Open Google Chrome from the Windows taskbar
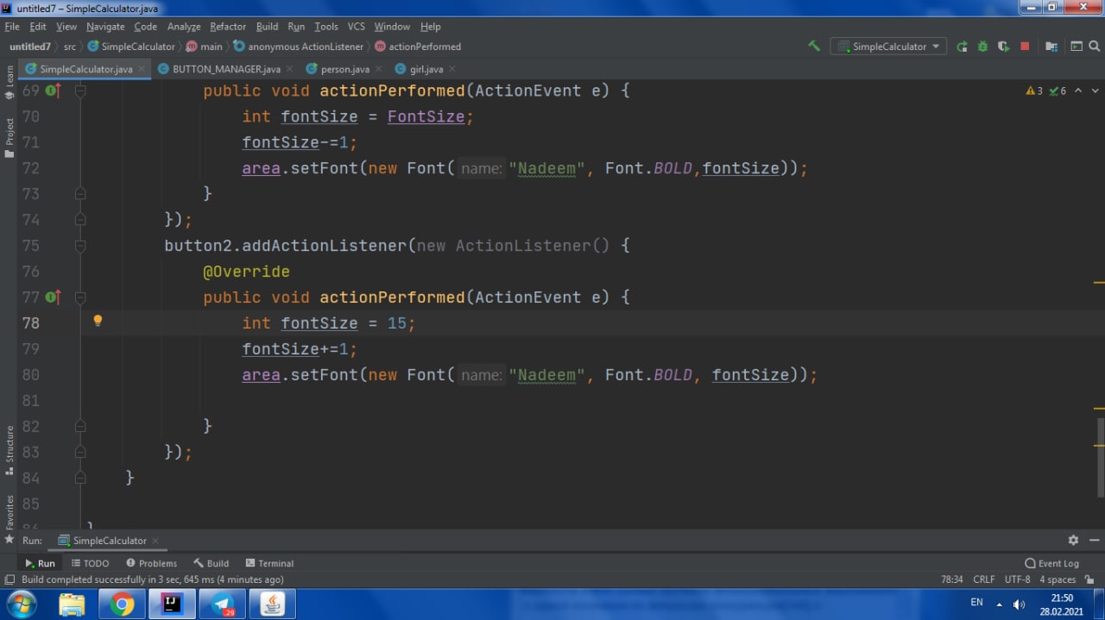Viewport: 1105px width, 620px height. (x=122, y=604)
